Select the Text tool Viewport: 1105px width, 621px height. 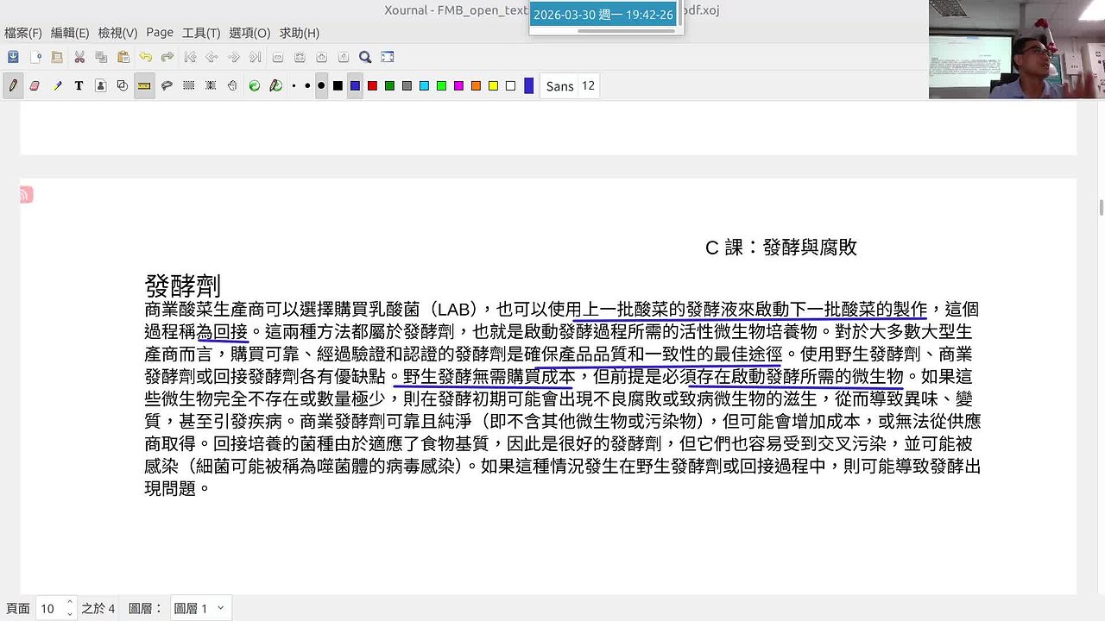pos(79,85)
